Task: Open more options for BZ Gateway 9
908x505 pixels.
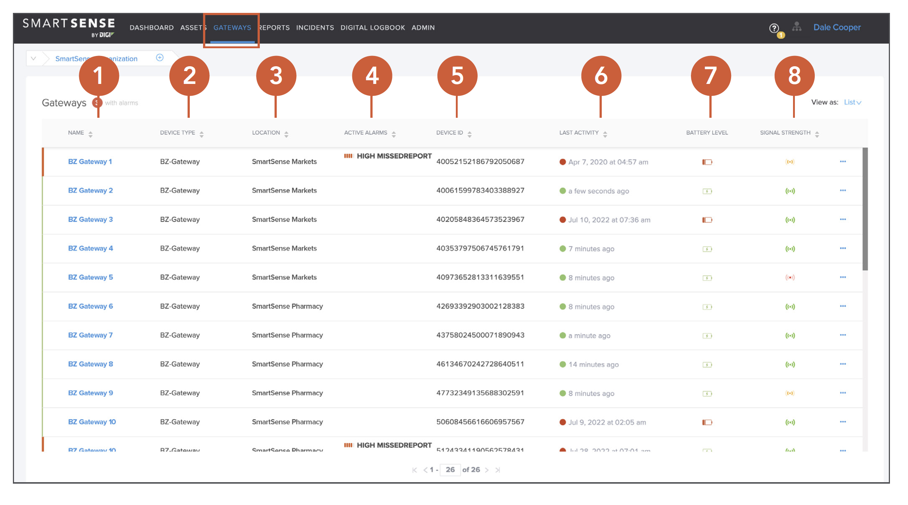Action: click(x=843, y=393)
